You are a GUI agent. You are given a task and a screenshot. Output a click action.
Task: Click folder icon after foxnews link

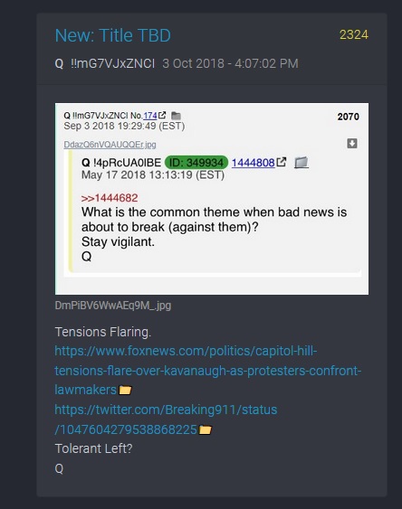tap(125, 390)
